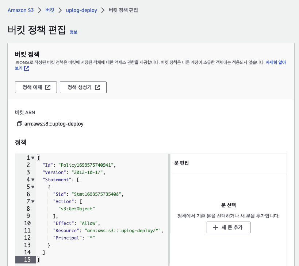Click the "Effect" key on line 10

pos(63,223)
